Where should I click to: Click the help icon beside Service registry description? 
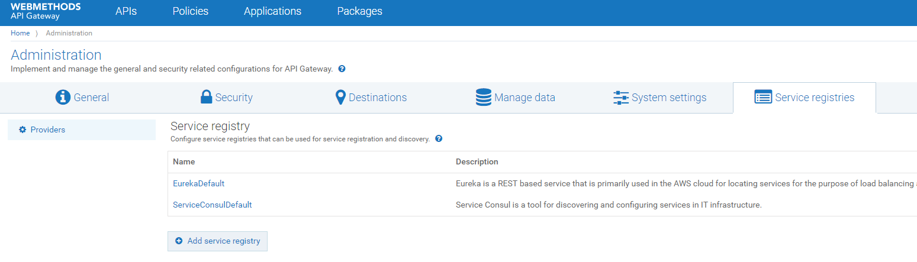(439, 139)
